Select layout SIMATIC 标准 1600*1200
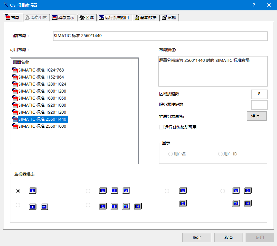Screen dimensions: 277x246 click(x=42, y=91)
